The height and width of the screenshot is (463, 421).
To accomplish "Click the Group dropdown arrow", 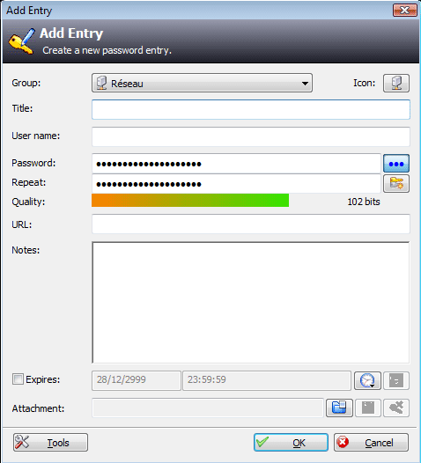I will (x=305, y=84).
